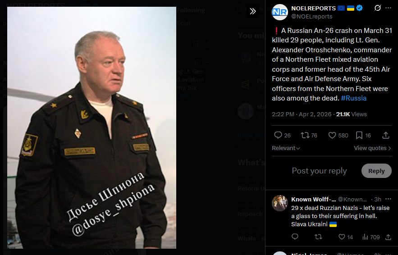
Task: Open the Grok icon beside NOELREPORTS header
Action: click(x=377, y=8)
